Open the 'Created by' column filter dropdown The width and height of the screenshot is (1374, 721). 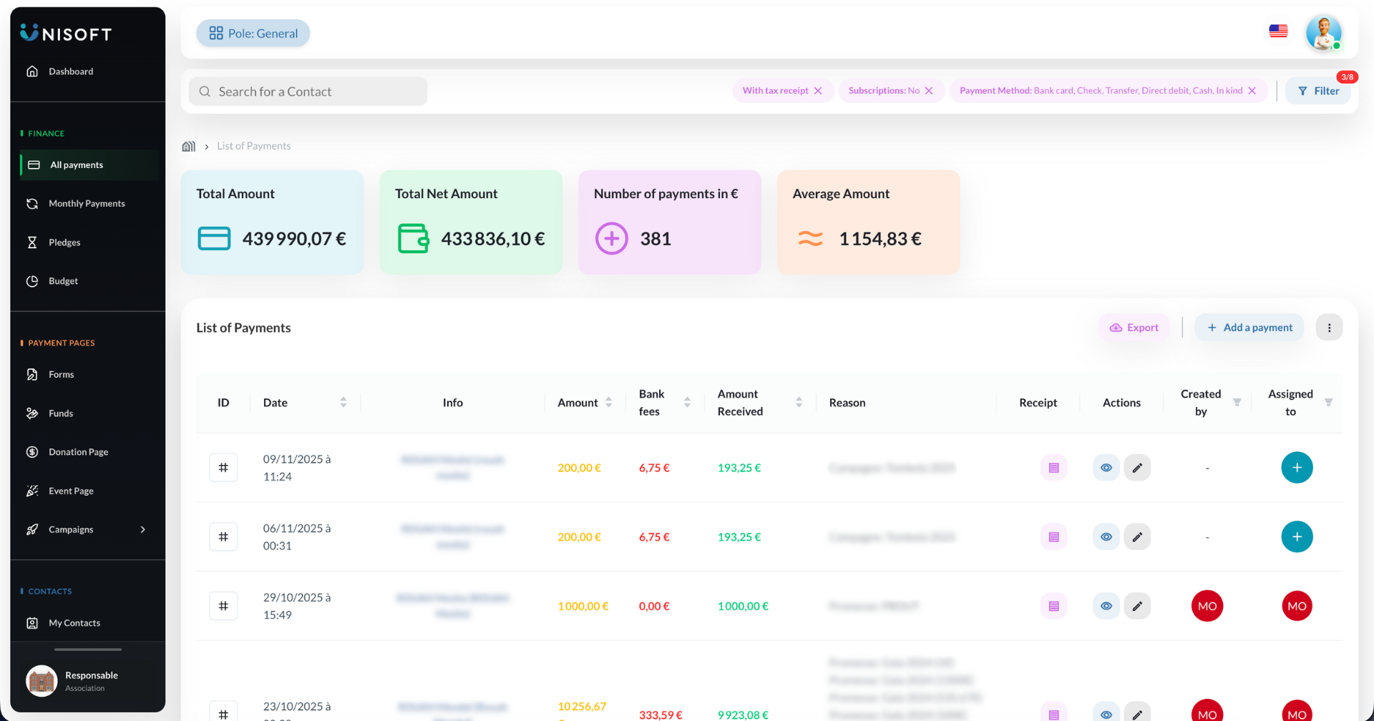pyautogui.click(x=1237, y=403)
